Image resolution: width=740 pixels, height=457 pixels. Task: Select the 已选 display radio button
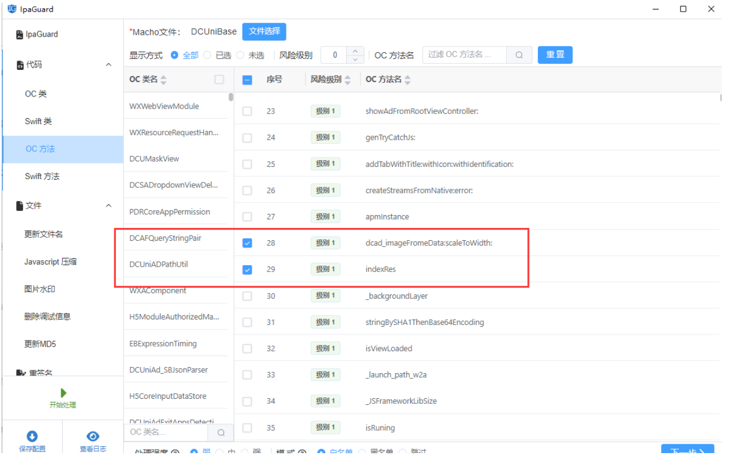point(207,55)
